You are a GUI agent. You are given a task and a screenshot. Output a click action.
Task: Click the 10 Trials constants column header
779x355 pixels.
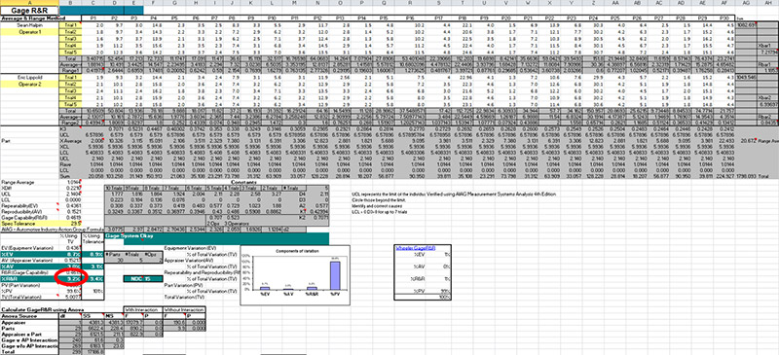(x=113, y=188)
